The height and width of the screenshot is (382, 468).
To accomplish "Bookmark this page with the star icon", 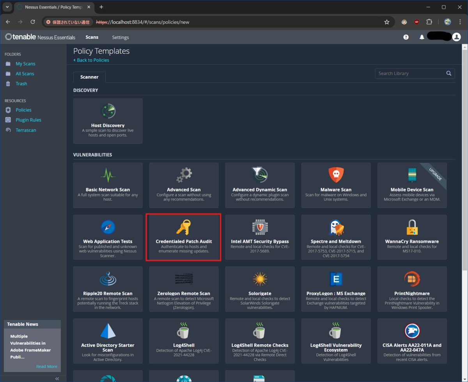I will tap(387, 22).
